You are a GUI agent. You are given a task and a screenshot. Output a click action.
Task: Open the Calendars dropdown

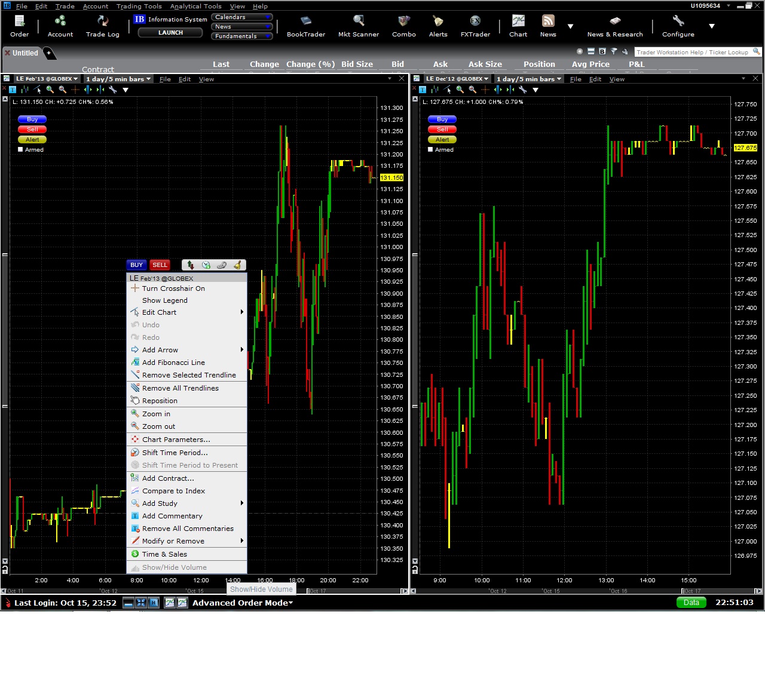(x=242, y=17)
